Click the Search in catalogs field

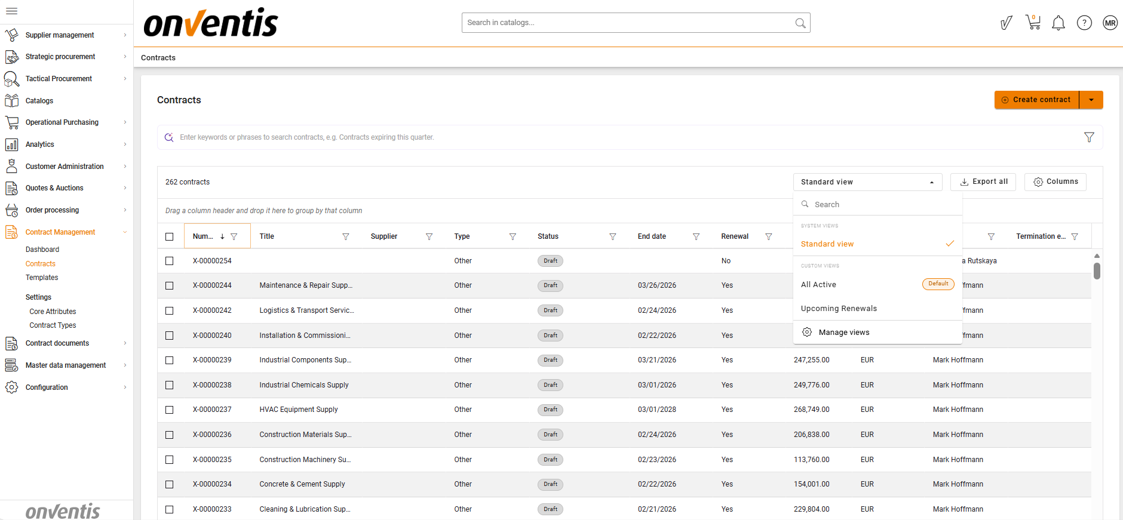click(x=627, y=23)
